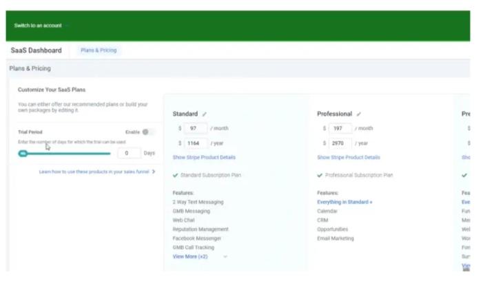Click the Everything in Standard + link
Viewport: 481px width, 299px height.
pos(345,203)
